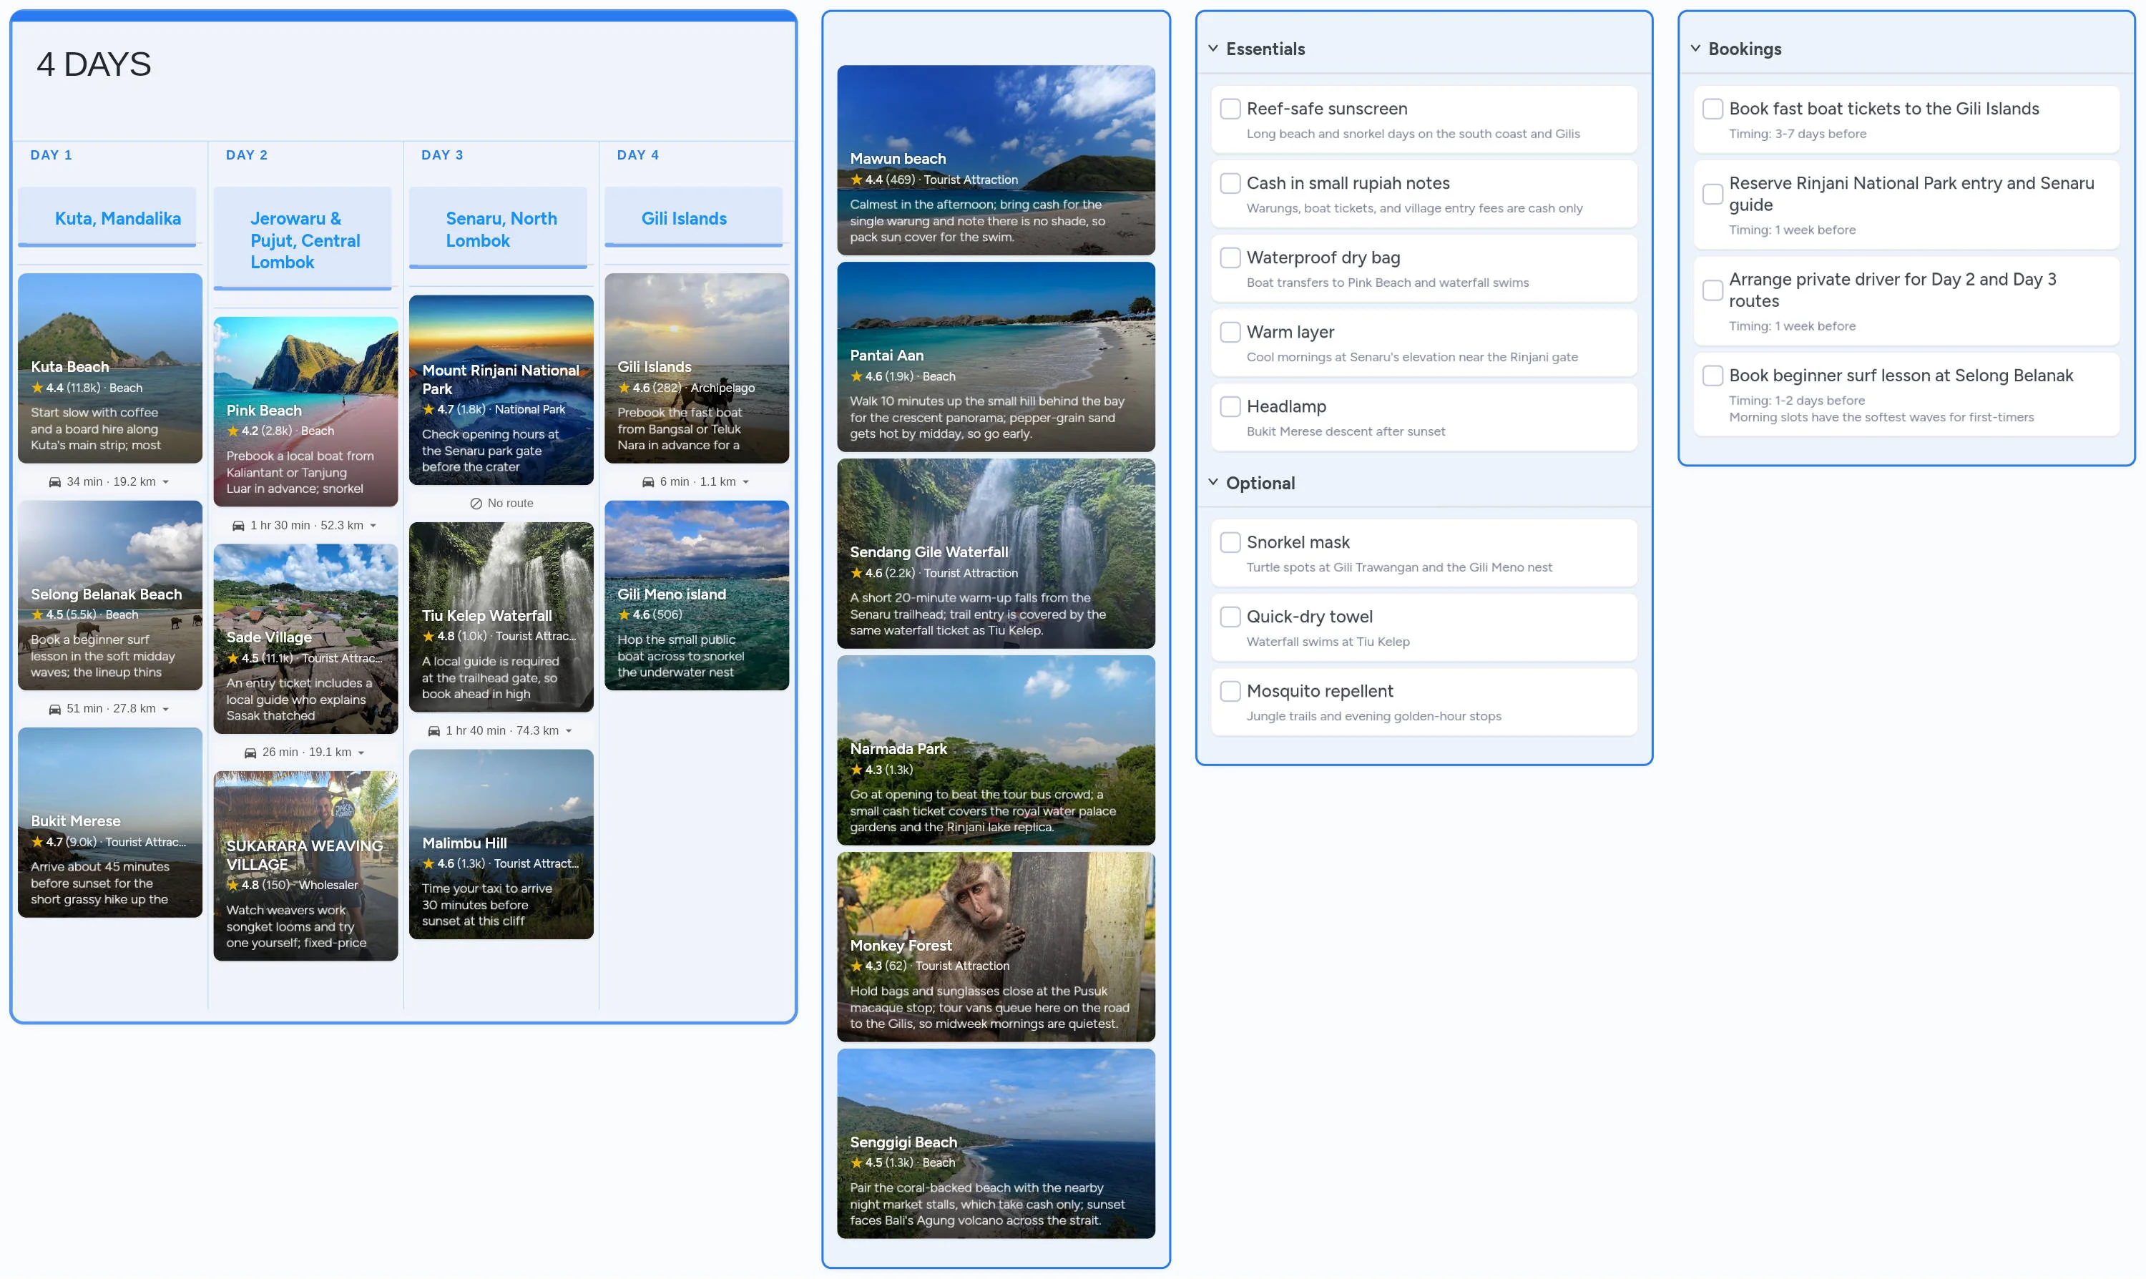The height and width of the screenshot is (1279, 2146).
Task: Open the Malimbu Hill card
Action: pyautogui.click(x=501, y=845)
